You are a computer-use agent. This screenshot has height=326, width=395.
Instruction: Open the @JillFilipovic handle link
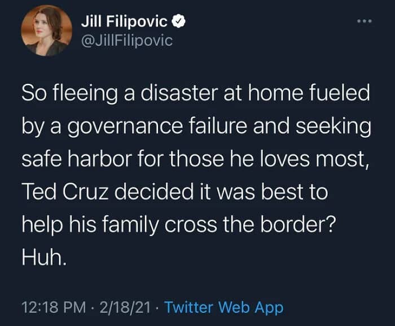tap(126, 41)
